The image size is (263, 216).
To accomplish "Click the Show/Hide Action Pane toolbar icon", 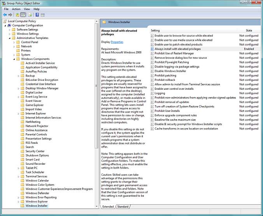I will [43, 15].
